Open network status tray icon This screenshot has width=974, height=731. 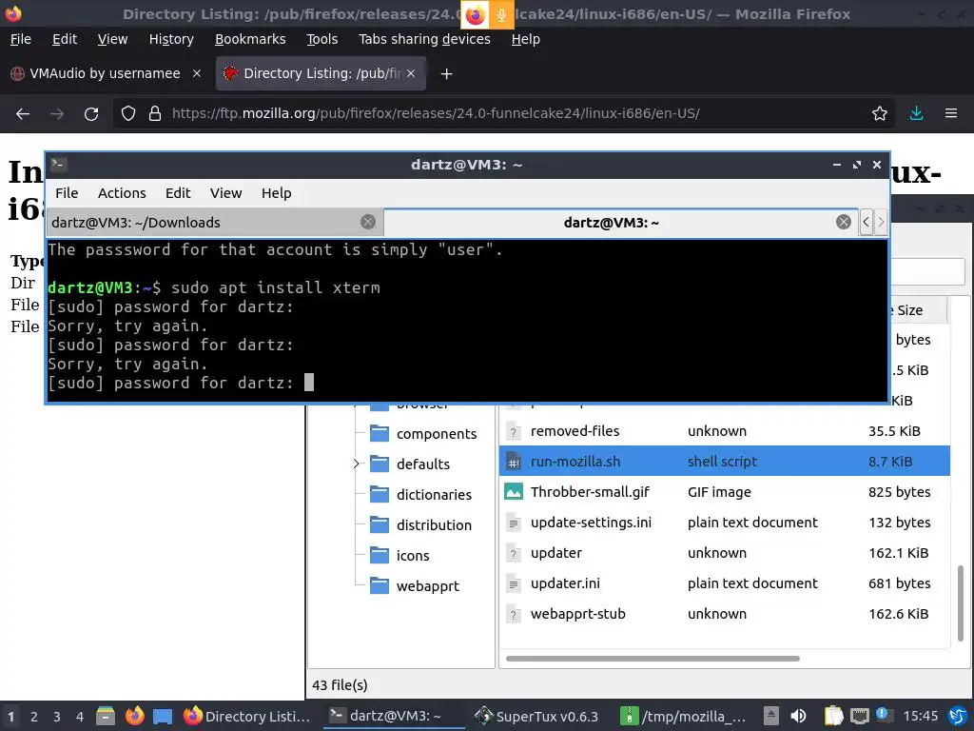[x=860, y=716]
